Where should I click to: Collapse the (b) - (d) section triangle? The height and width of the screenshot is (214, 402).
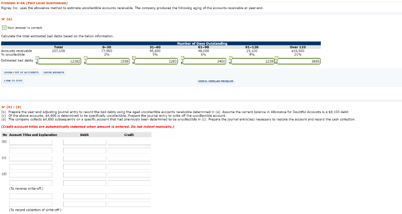coord(3,107)
